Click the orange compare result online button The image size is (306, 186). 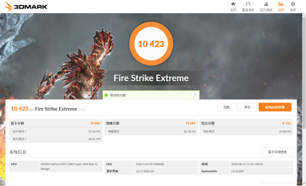point(275,107)
